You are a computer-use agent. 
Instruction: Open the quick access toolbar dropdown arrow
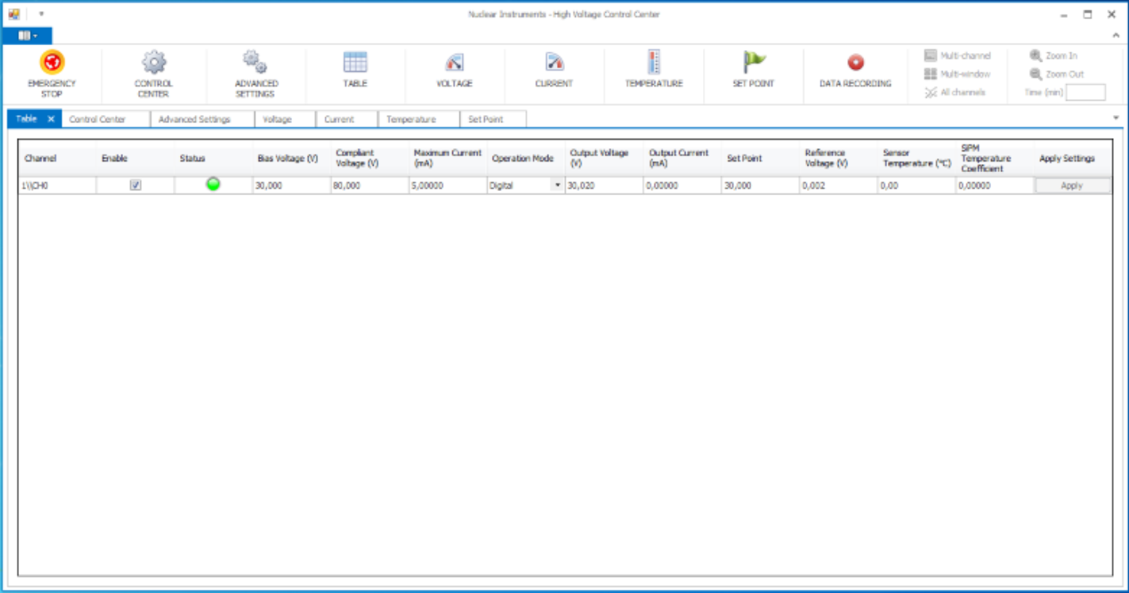pyautogui.click(x=41, y=13)
